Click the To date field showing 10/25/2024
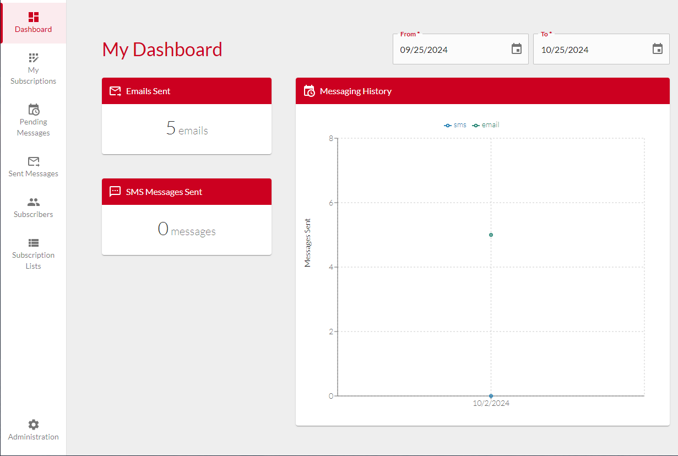The height and width of the screenshot is (456, 678). pyautogui.click(x=601, y=49)
